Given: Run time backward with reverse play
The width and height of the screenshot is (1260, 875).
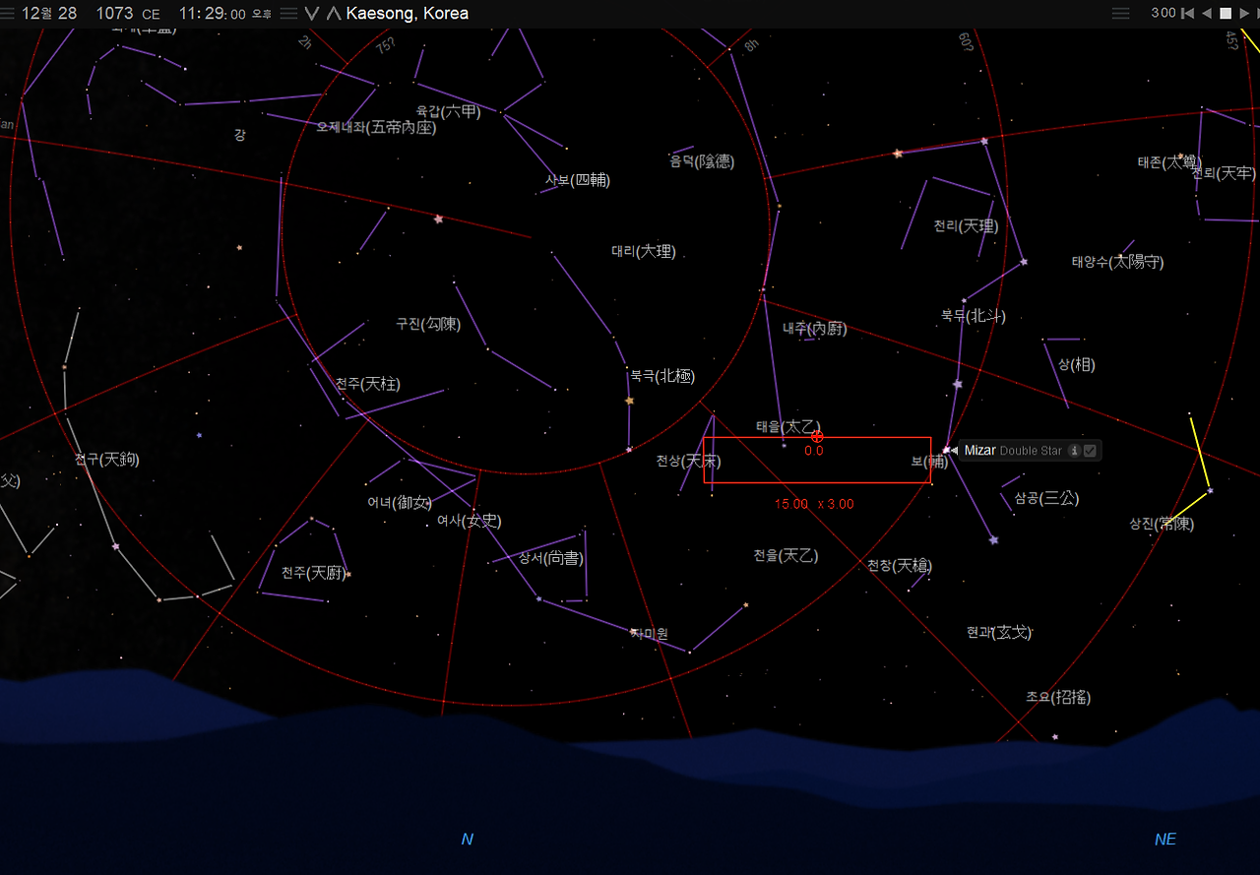Looking at the screenshot, I should tap(1207, 13).
